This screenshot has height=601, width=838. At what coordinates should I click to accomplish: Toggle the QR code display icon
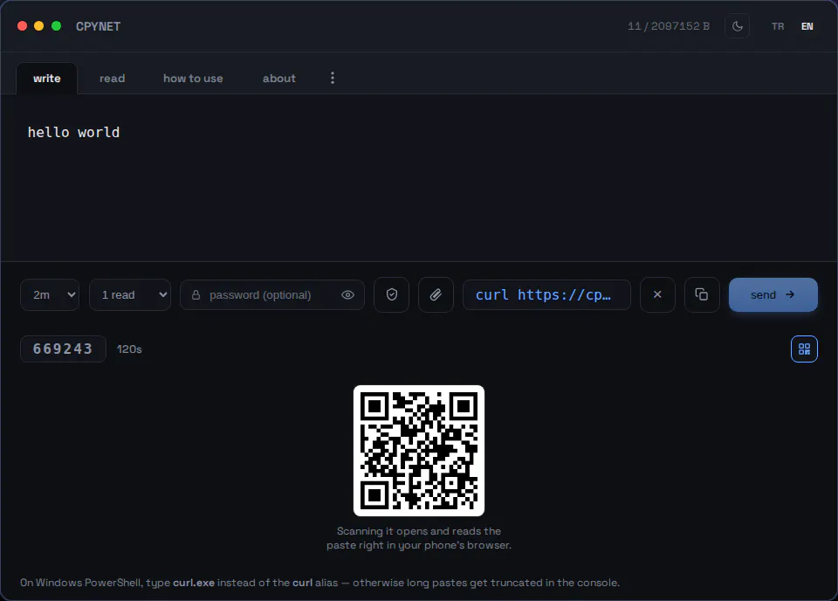pos(804,349)
